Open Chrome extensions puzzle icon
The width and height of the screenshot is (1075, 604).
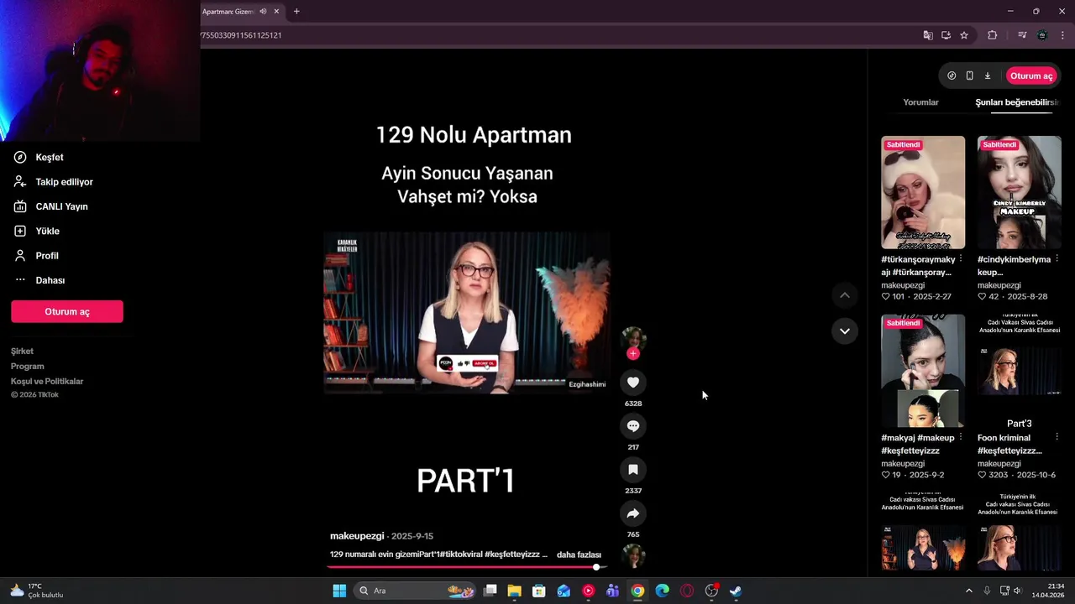[x=993, y=35]
